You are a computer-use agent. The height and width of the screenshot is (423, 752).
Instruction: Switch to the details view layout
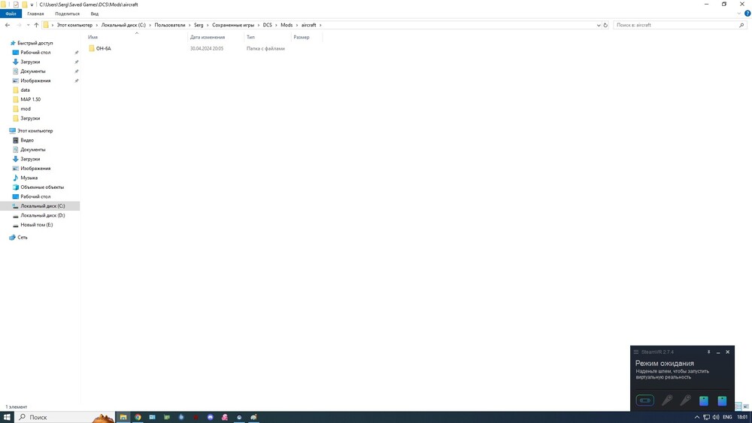pos(738,406)
